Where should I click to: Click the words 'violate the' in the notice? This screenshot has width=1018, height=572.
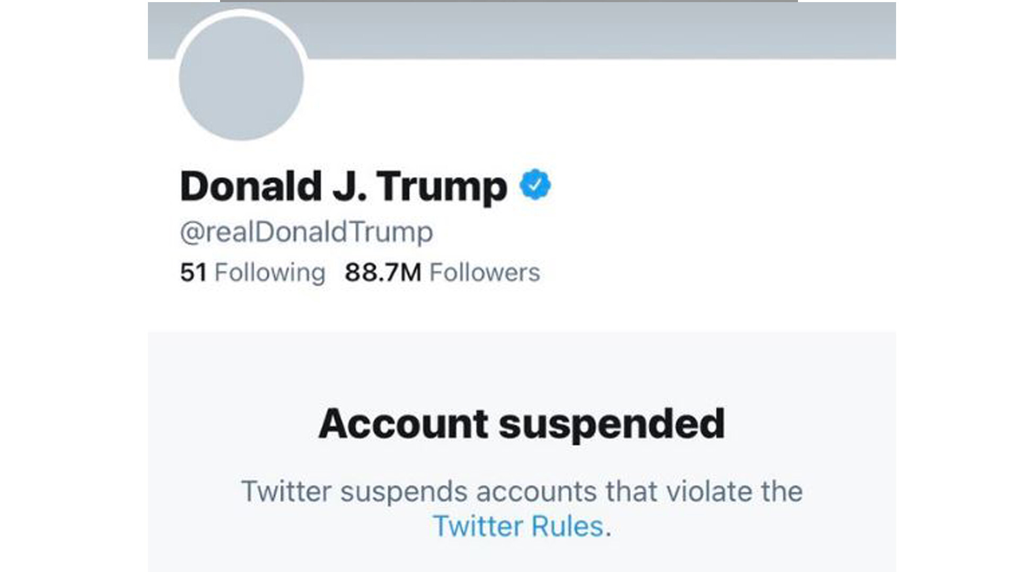click(x=734, y=491)
